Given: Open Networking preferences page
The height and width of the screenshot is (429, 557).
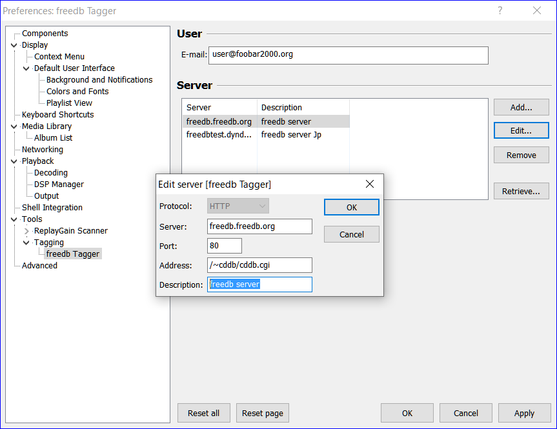Looking at the screenshot, I should [42, 150].
